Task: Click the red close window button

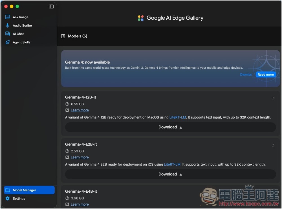Action: pyautogui.click(x=6, y=6)
